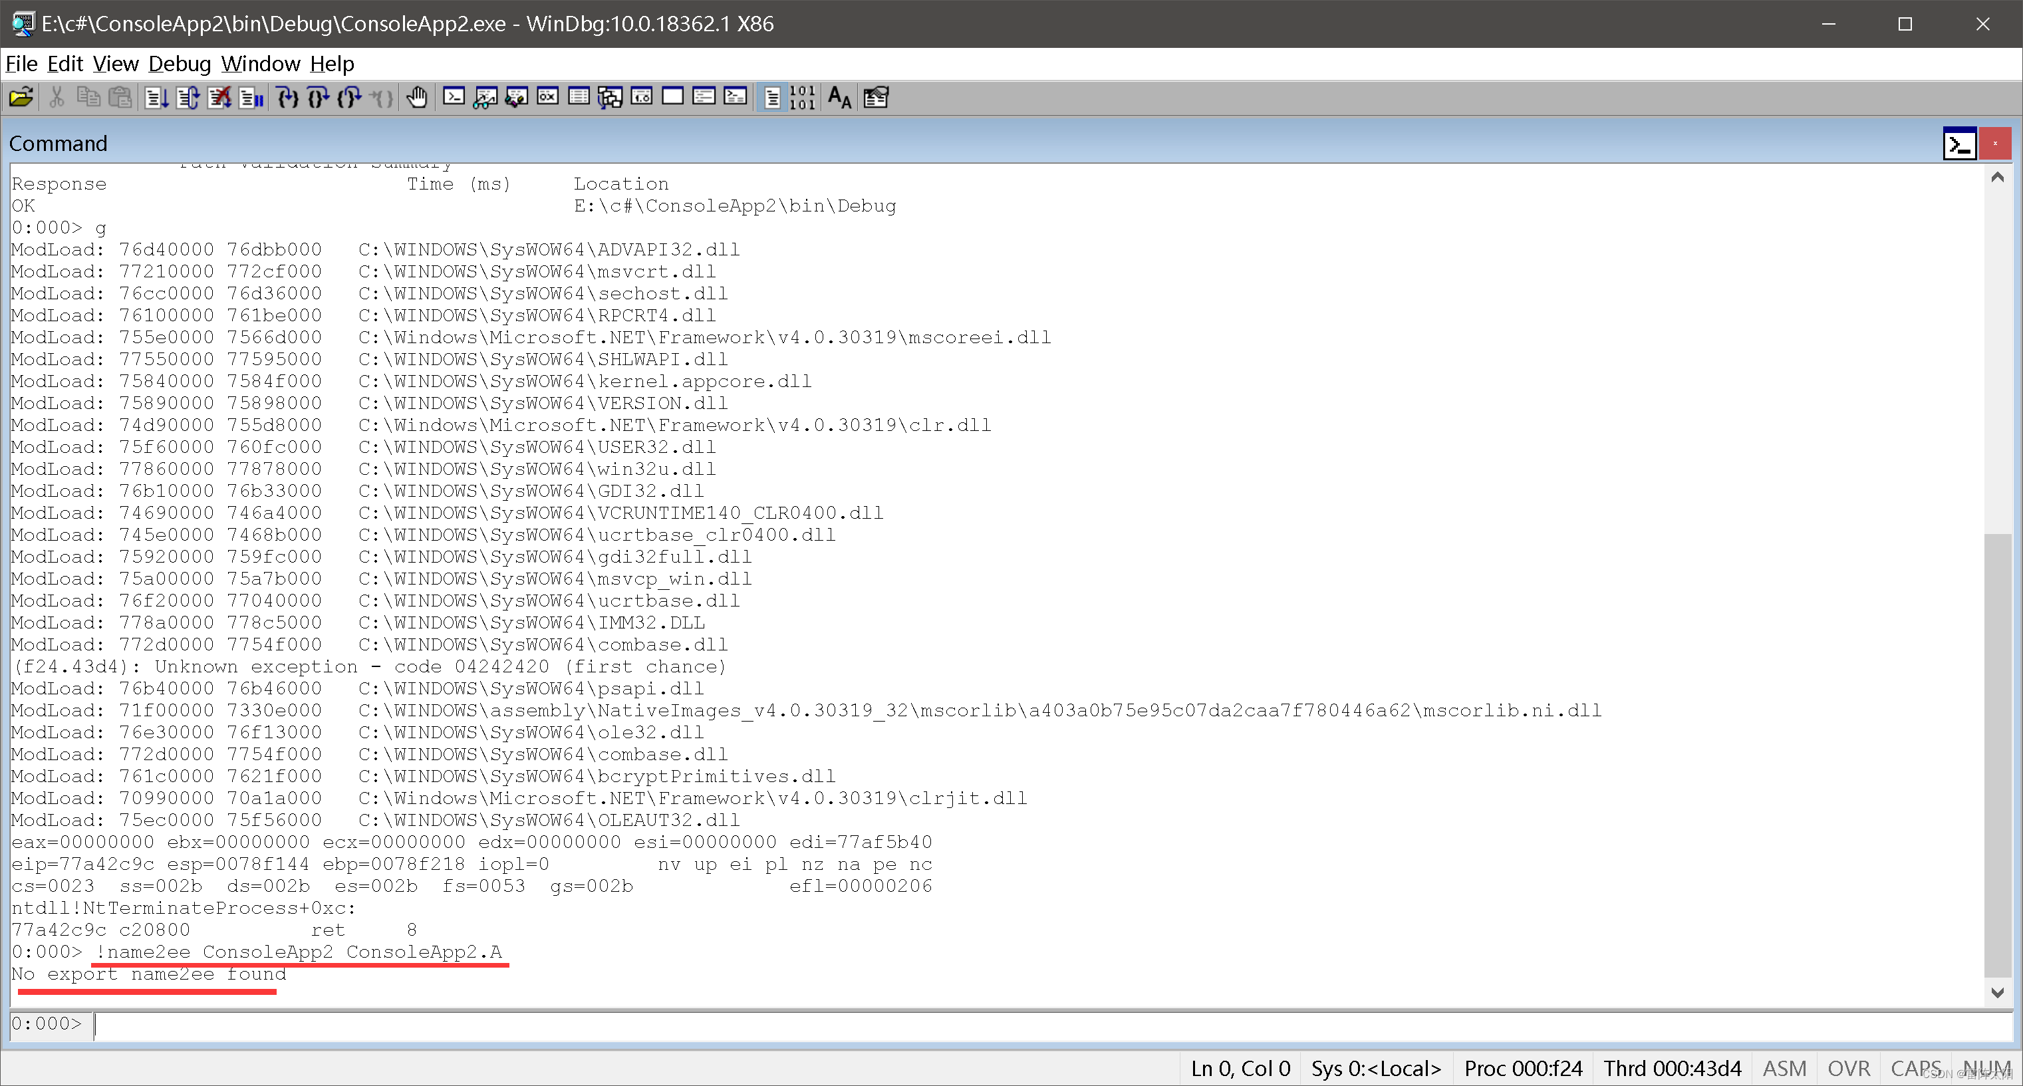
Task: Open the Call Stack window icon
Action: (610, 97)
